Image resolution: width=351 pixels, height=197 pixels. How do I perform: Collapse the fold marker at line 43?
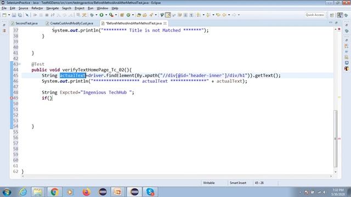20,64
